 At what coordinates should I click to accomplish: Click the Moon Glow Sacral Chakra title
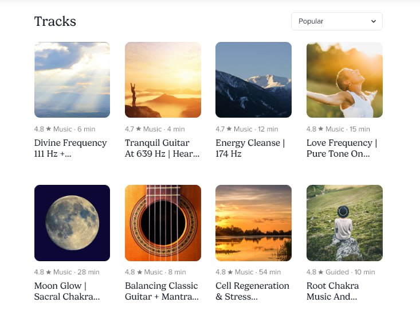point(67,291)
